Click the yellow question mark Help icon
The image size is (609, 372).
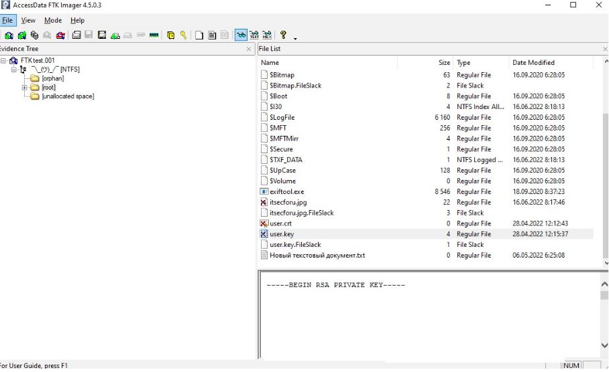(x=283, y=35)
